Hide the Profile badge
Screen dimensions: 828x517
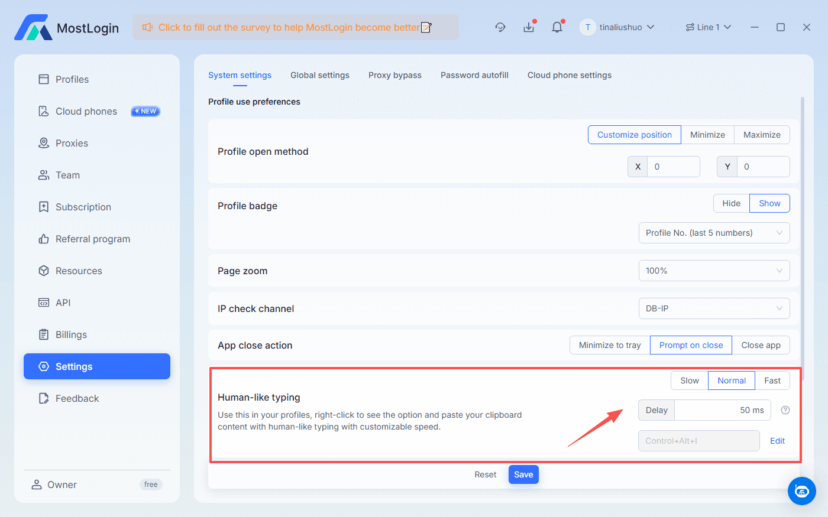coord(731,203)
